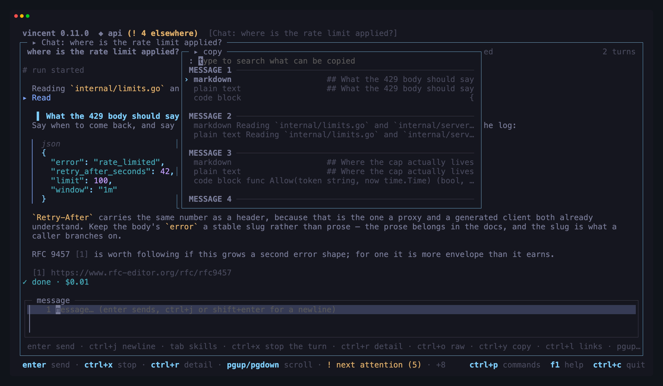Image resolution: width=663 pixels, height=386 pixels.
Task: Select plain text under MESSAGE 1
Action: pos(331,89)
